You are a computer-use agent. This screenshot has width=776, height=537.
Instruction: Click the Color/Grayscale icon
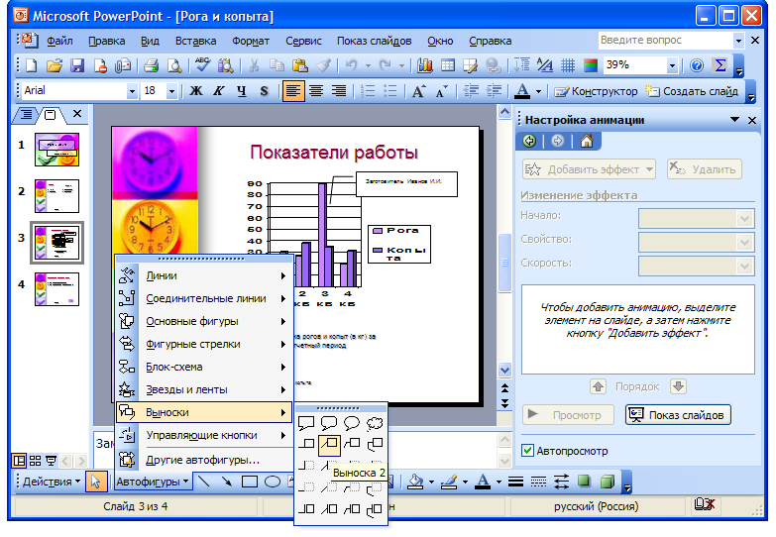pos(591,65)
